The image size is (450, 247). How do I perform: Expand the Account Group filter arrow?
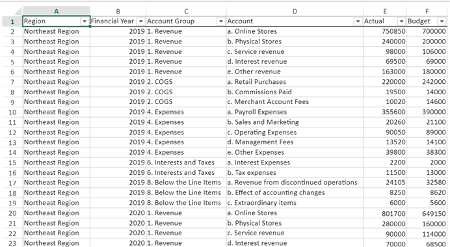220,21
